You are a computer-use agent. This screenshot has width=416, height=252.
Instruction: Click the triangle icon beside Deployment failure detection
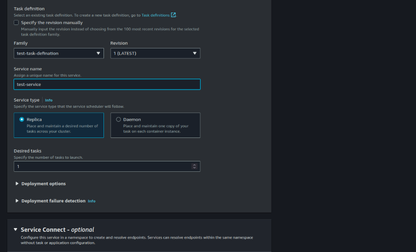pyautogui.click(x=17, y=201)
